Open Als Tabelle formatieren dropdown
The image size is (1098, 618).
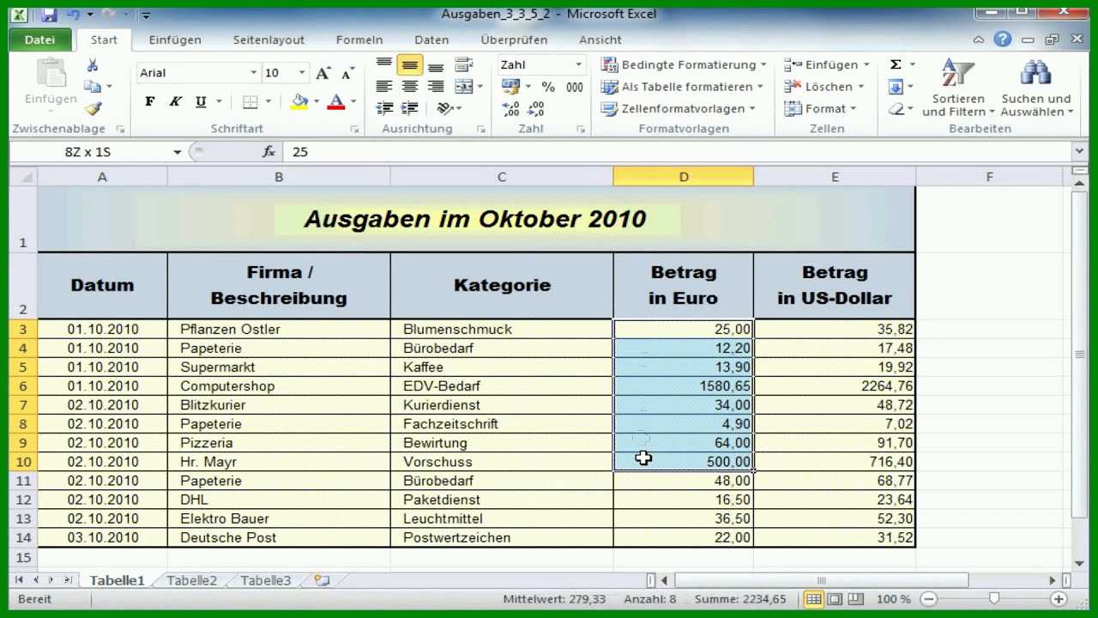(x=681, y=87)
